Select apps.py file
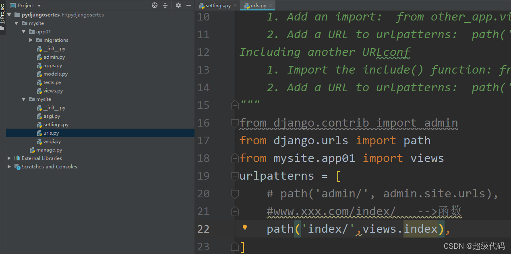This screenshot has width=511, height=254. pos(53,66)
